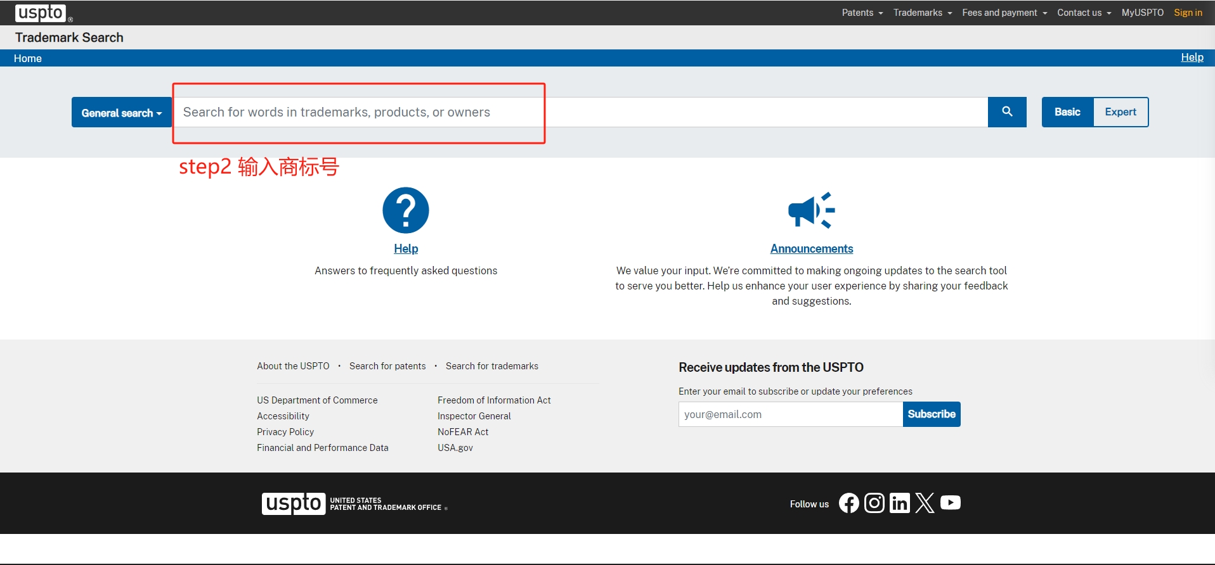Click the email subscription input field
Screen dimensions: 1215x565
pyautogui.click(x=791, y=414)
